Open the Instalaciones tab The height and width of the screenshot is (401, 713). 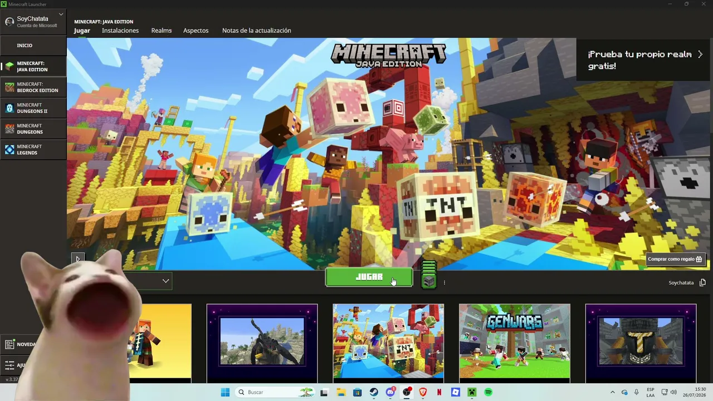(x=120, y=31)
